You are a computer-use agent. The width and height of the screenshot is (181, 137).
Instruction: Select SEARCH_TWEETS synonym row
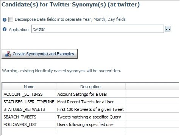point(90,117)
